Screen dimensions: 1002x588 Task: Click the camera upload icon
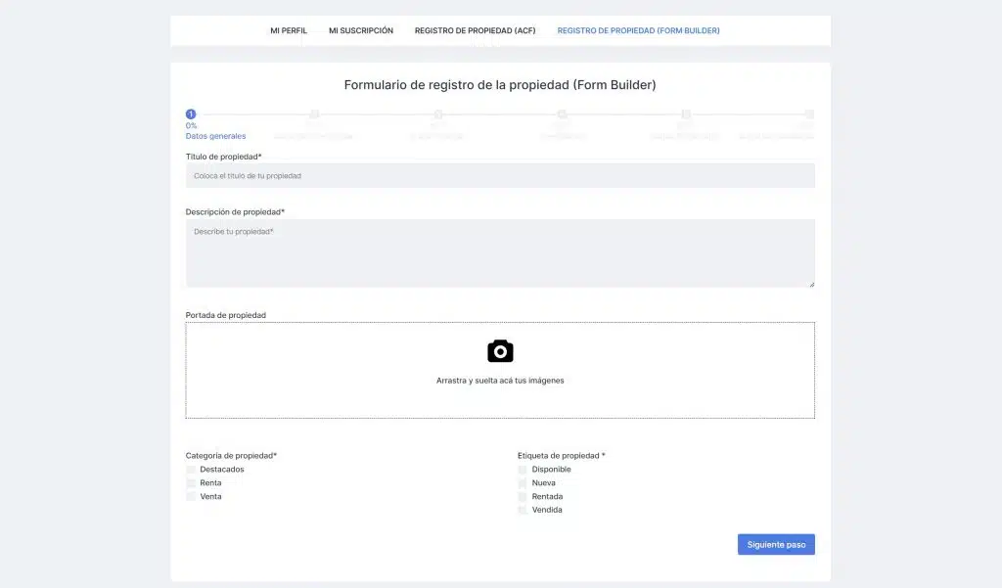point(500,351)
